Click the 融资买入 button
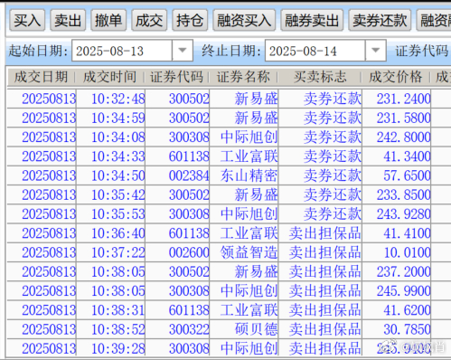 tap(244, 21)
